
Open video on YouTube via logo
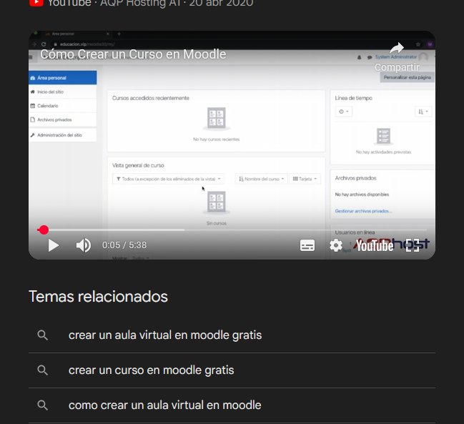coord(375,245)
